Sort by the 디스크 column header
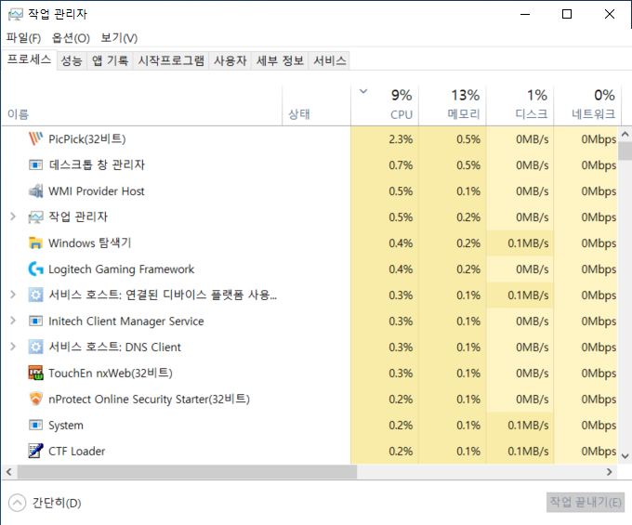 coord(520,106)
